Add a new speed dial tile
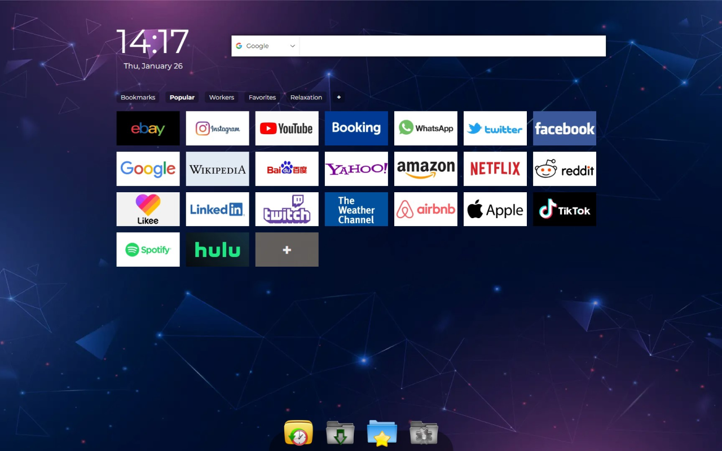This screenshot has width=722, height=451. click(287, 249)
